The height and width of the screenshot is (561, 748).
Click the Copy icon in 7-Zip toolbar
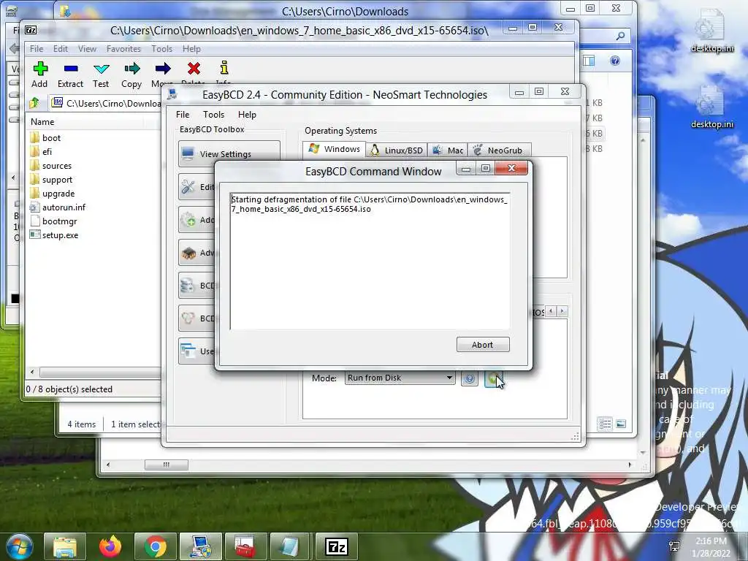tap(131, 75)
